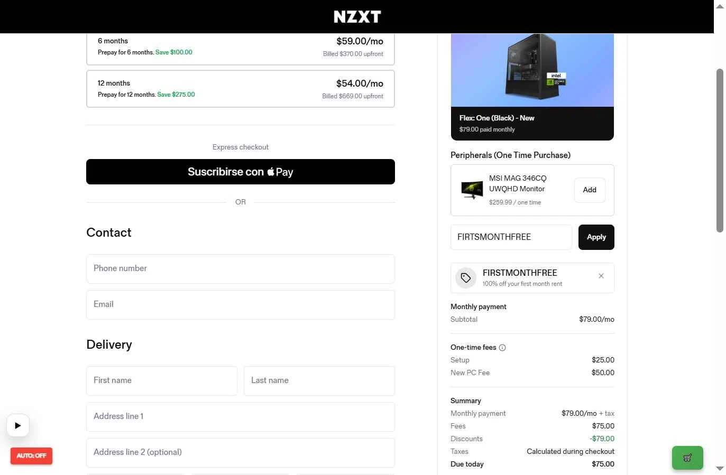This screenshot has height=475, width=726.
Task: Click the "Contact" heading
Action: (x=109, y=232)
